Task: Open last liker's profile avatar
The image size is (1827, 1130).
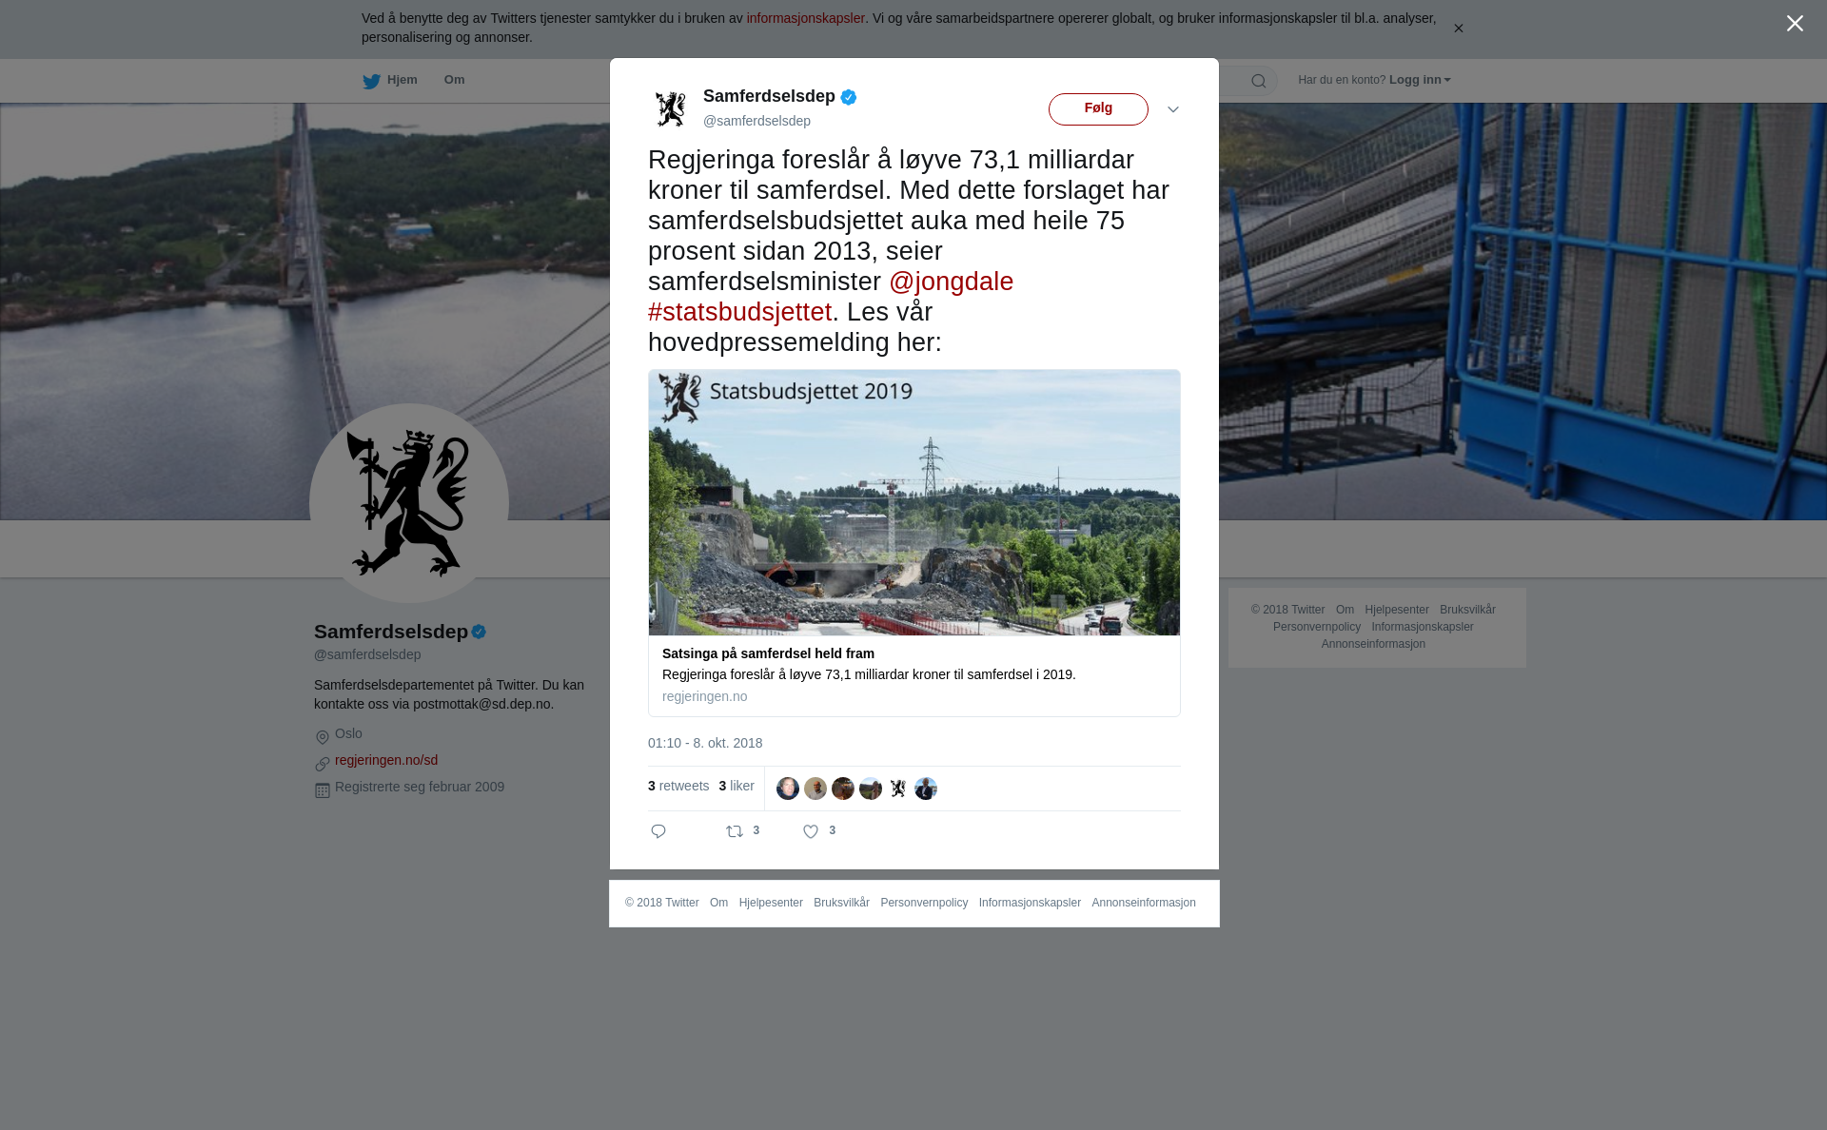Action: [926, 789]
